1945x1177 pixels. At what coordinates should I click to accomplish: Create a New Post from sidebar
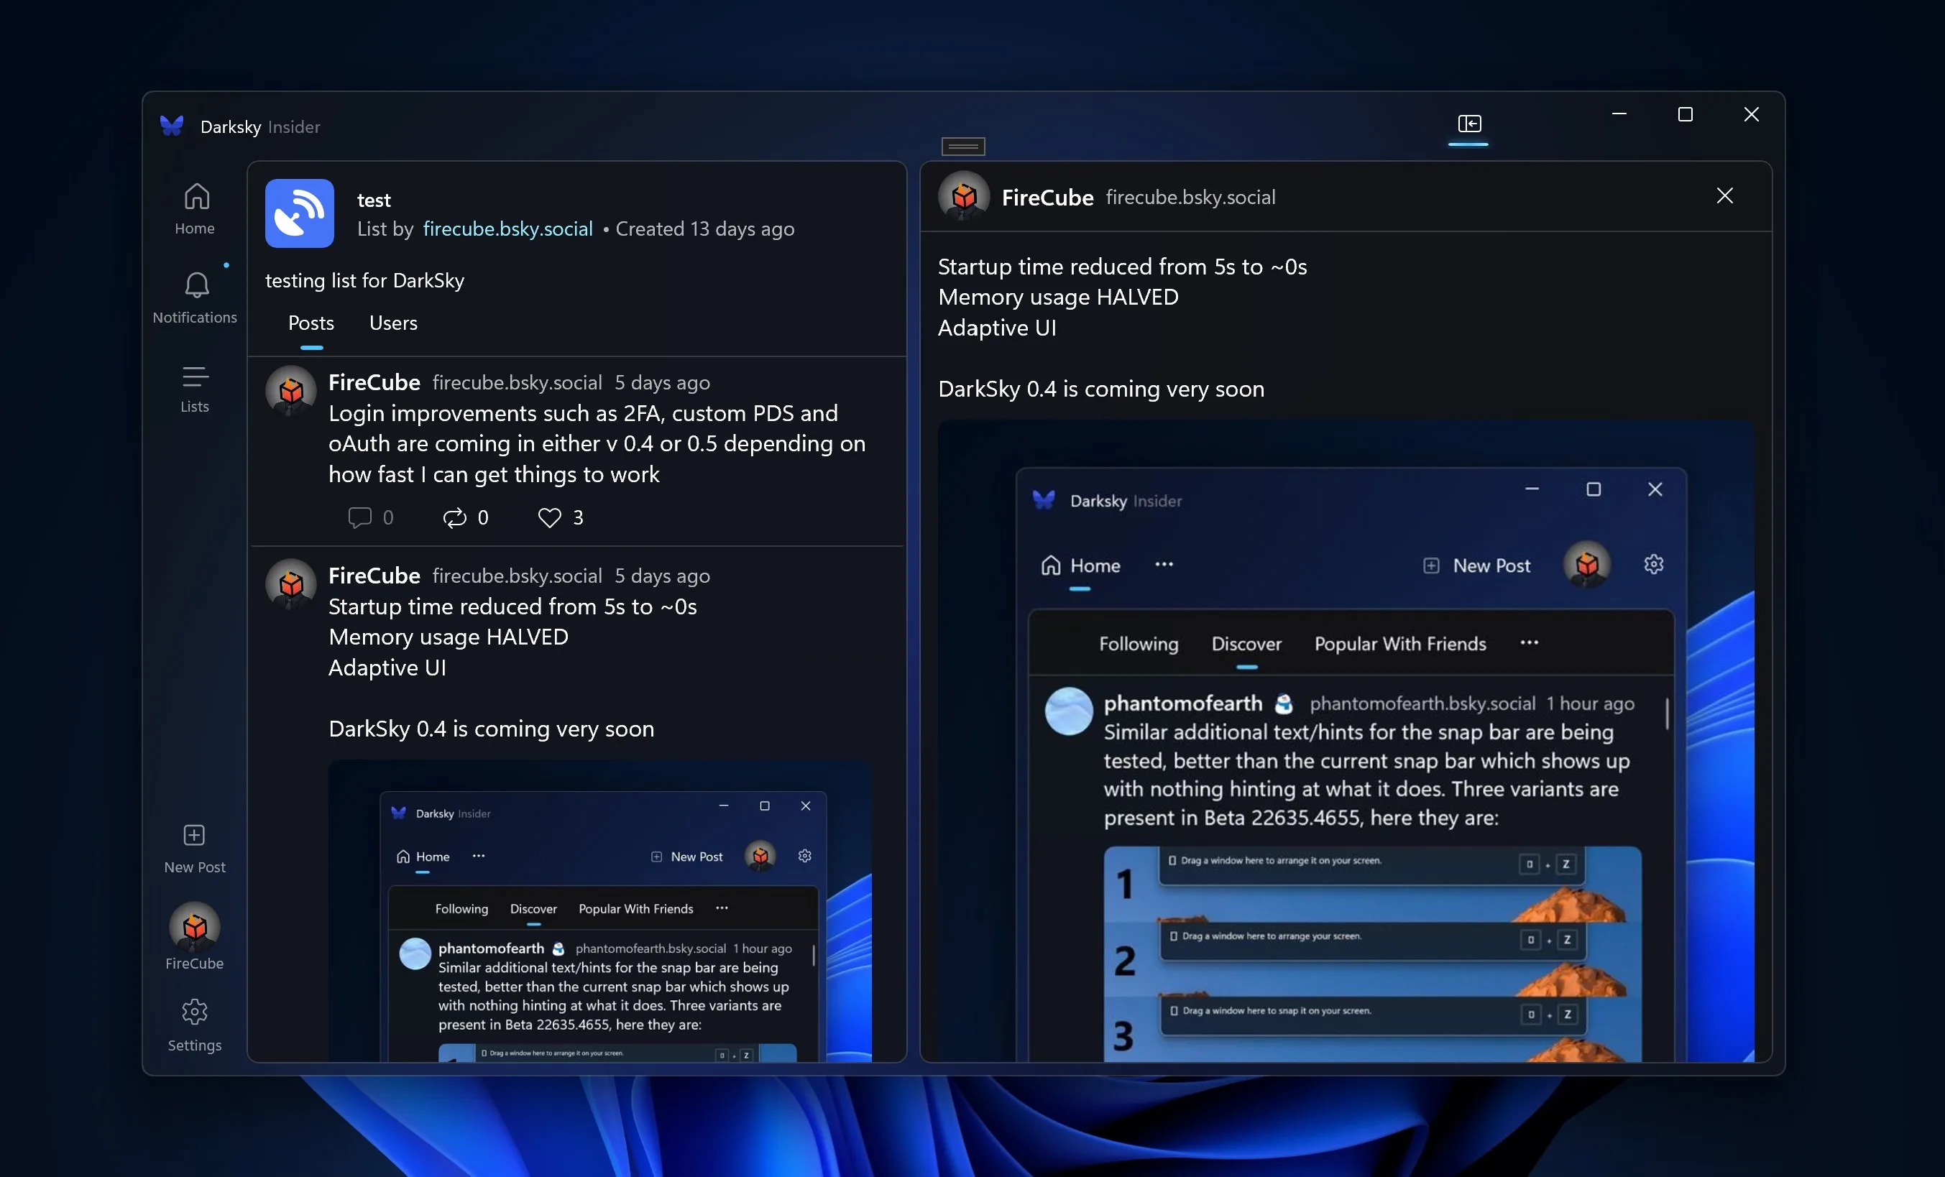[194, 849]
